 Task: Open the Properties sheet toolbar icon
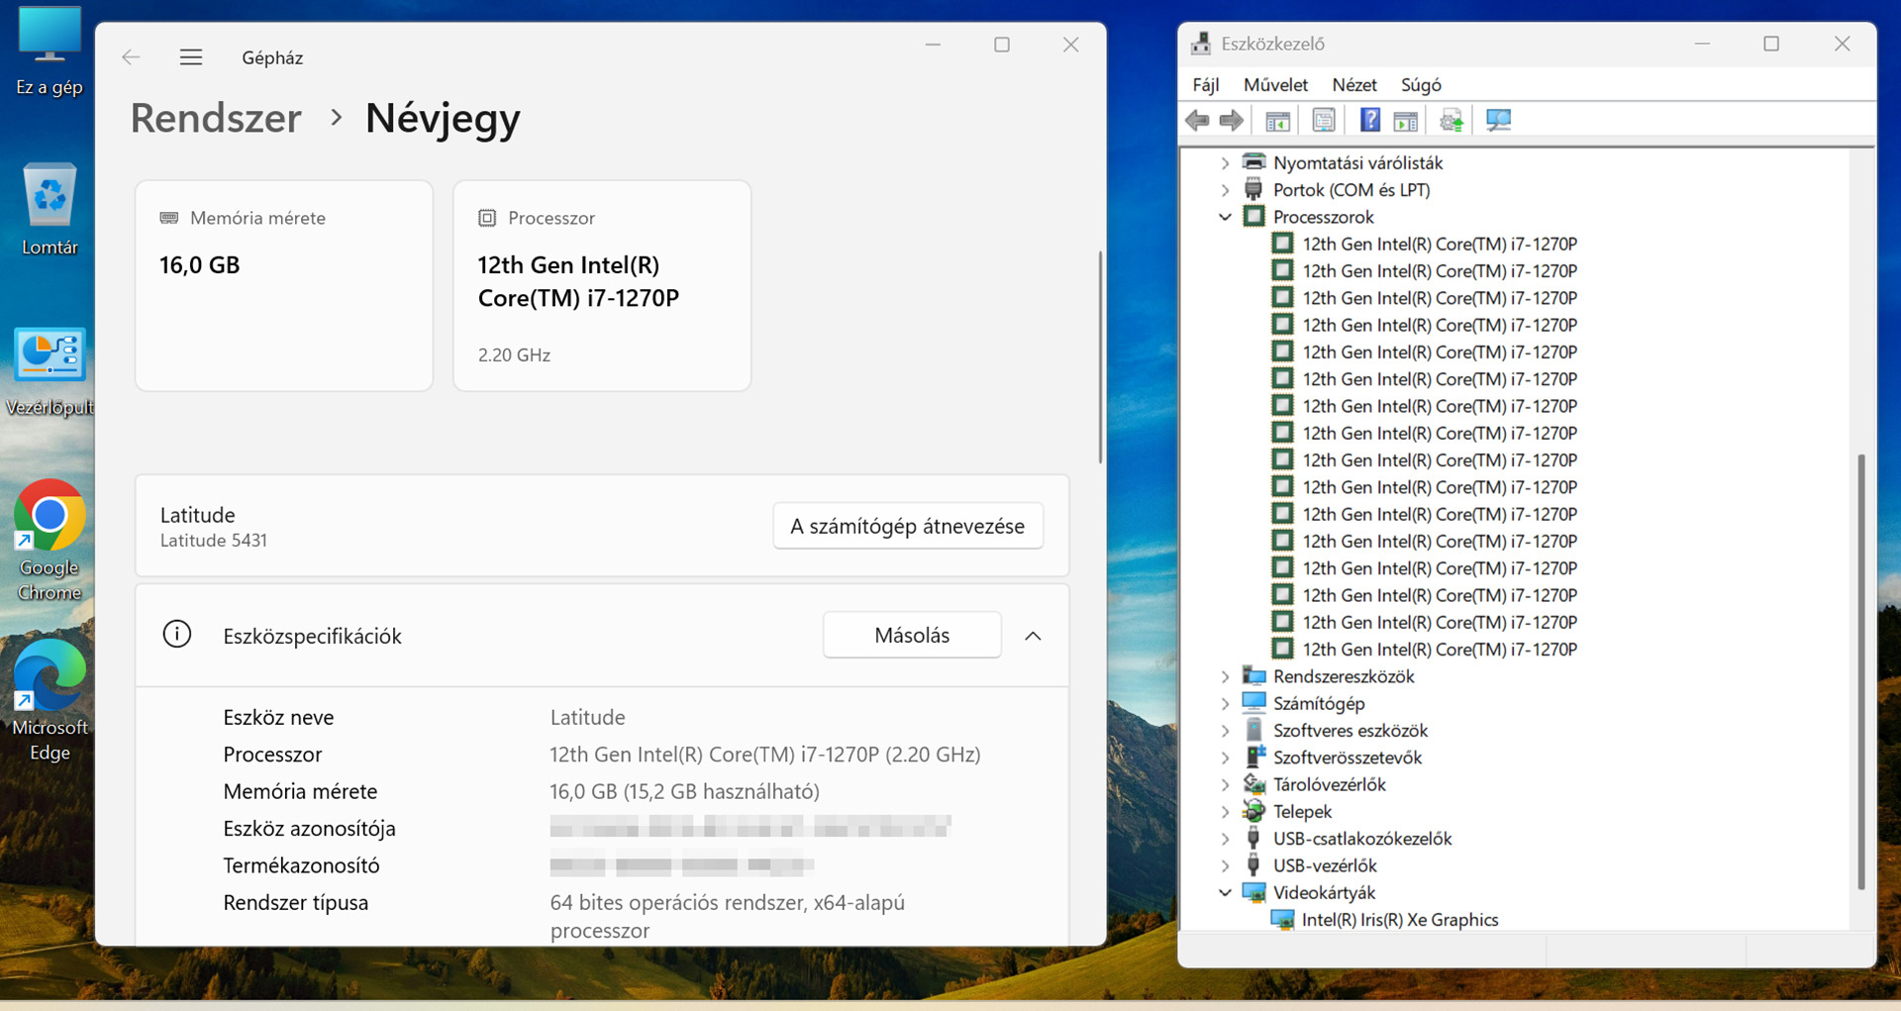coord(1324,121)
